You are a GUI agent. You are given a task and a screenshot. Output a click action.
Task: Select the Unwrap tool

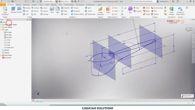coord(44,14)
